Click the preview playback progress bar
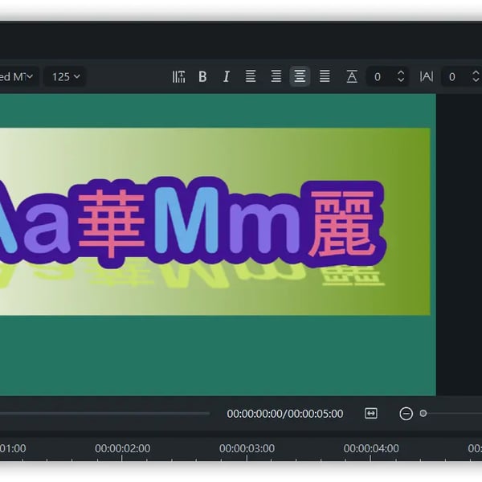This screenshot has width=482, height=482. pos(104,414)
